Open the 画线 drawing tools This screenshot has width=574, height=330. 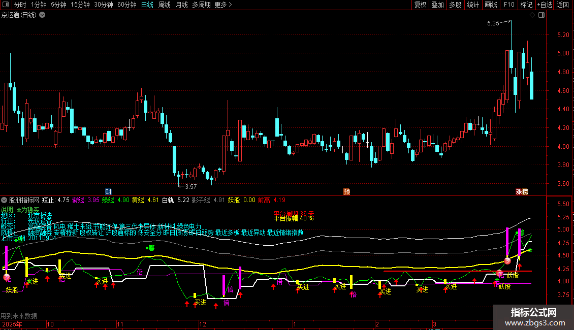pos(491,5)
